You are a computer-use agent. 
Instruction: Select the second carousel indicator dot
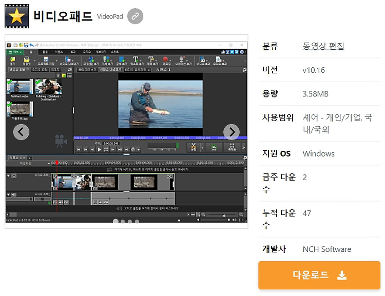click(123, 222)
